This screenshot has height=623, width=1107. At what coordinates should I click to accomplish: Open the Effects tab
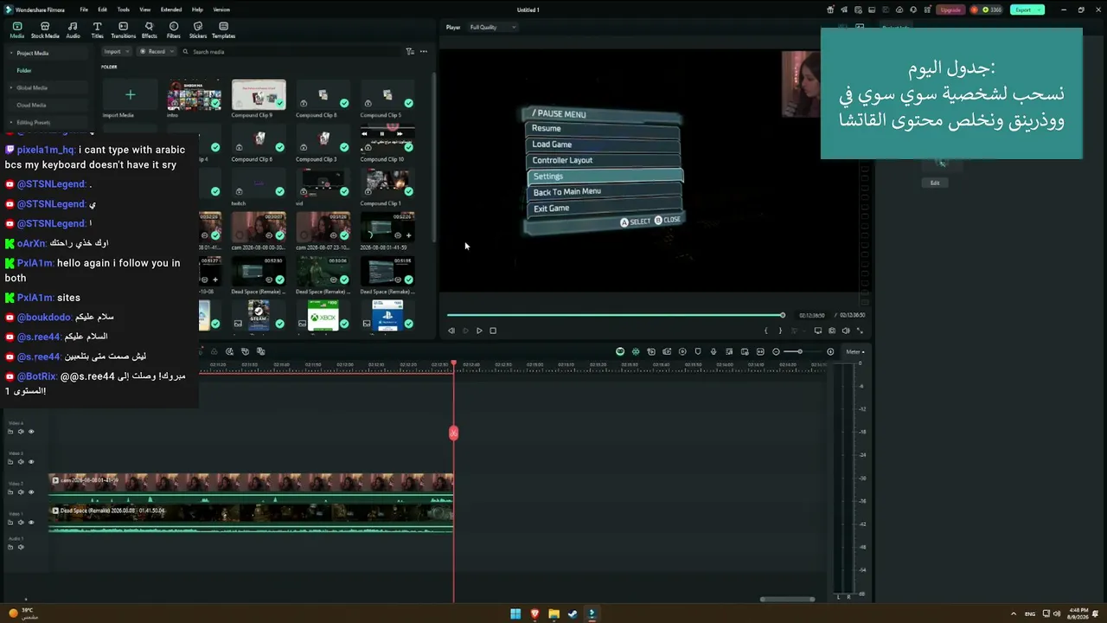coord(149,30)
